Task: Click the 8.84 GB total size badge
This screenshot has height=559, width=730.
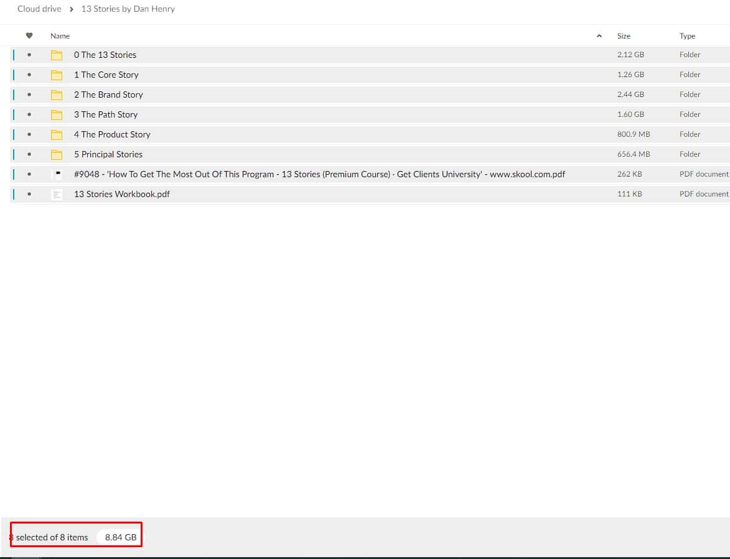Action: (121, 537)
